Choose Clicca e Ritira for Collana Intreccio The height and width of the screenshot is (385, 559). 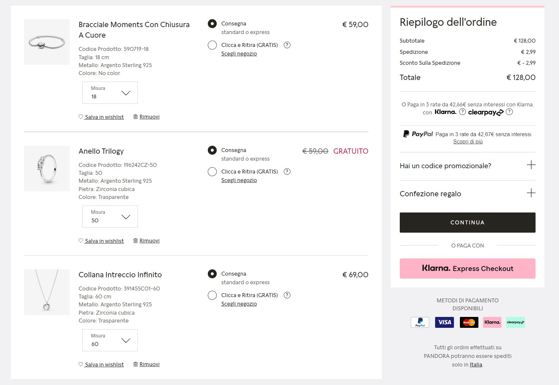(212, 295)
